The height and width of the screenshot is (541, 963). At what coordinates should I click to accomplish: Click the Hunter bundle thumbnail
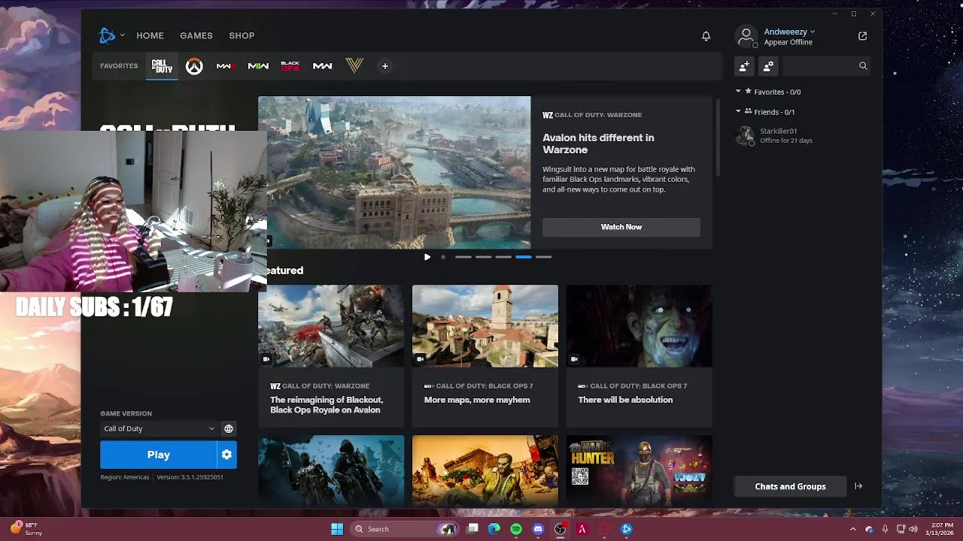click(639, 470)
